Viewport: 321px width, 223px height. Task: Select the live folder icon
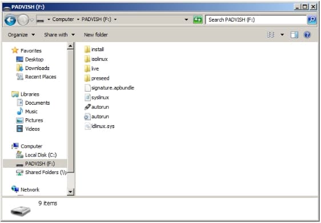point(87,69)
